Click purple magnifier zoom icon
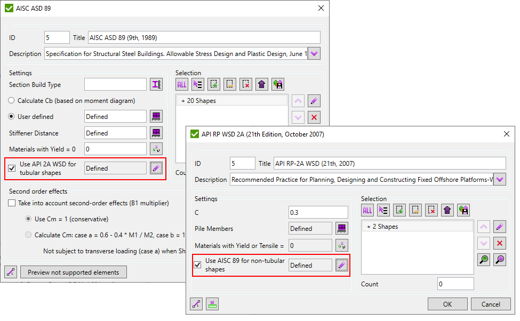Viewport: 520px width, 321px height. 500,259
